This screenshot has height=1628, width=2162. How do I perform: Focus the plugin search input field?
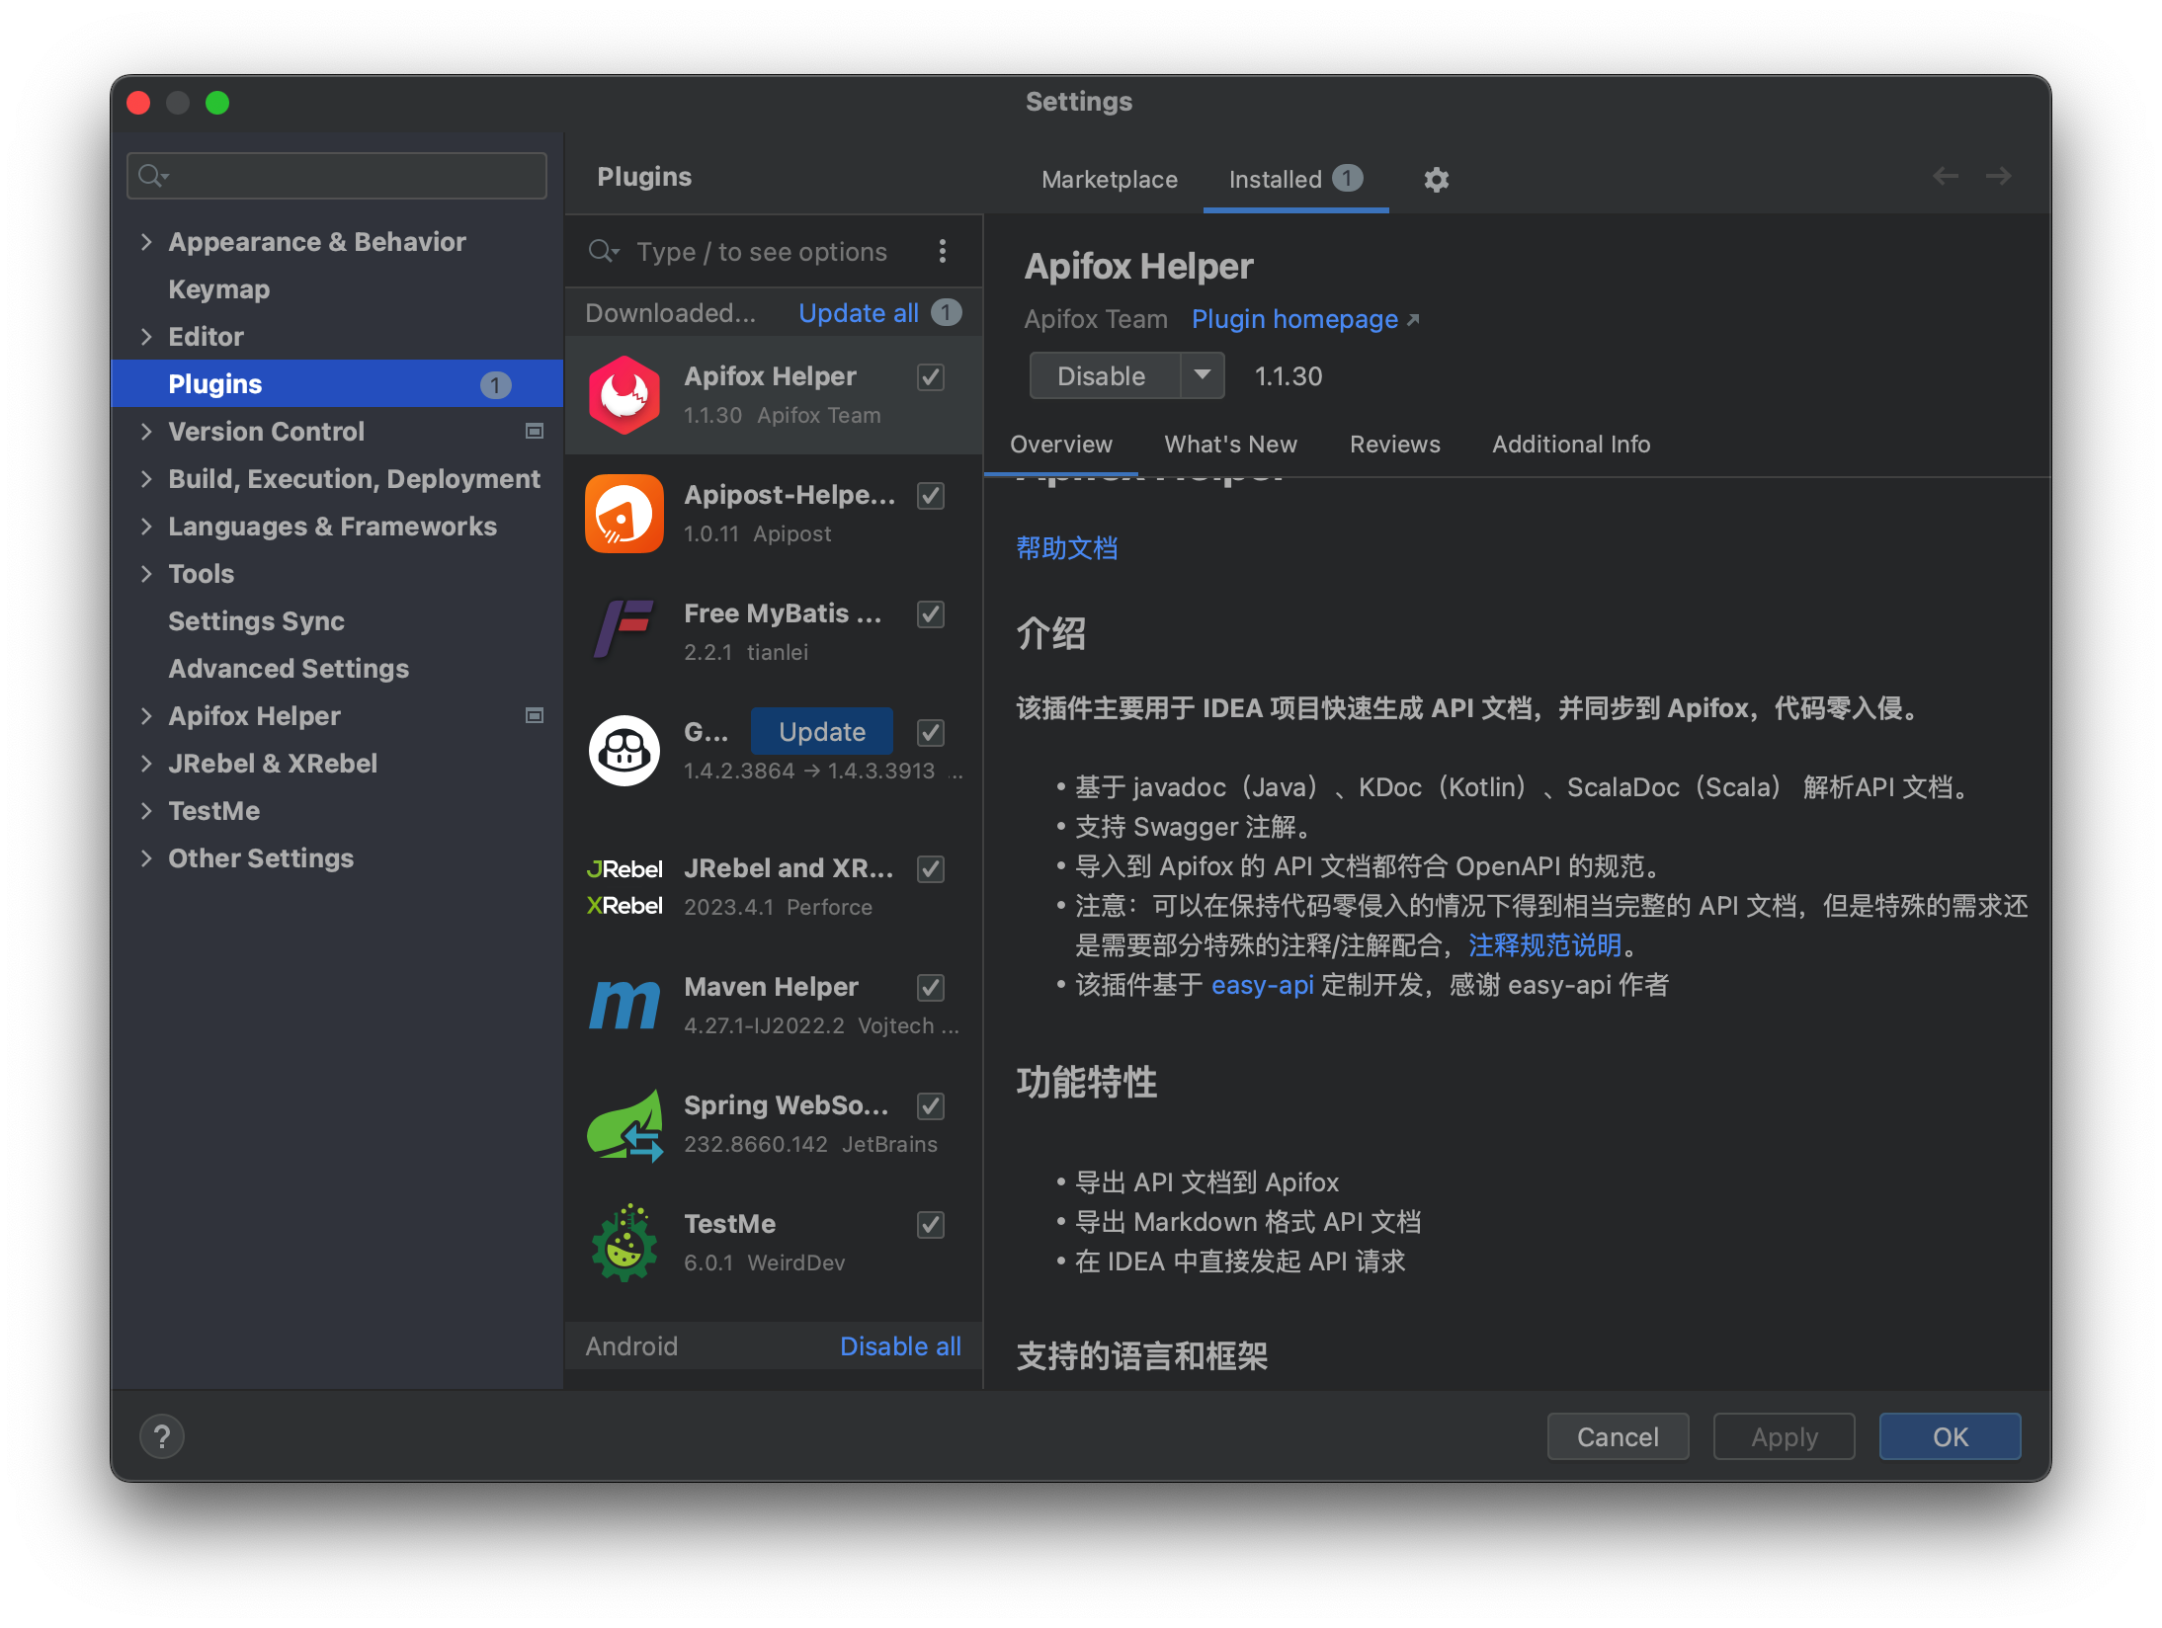click(x=761, y=252)
